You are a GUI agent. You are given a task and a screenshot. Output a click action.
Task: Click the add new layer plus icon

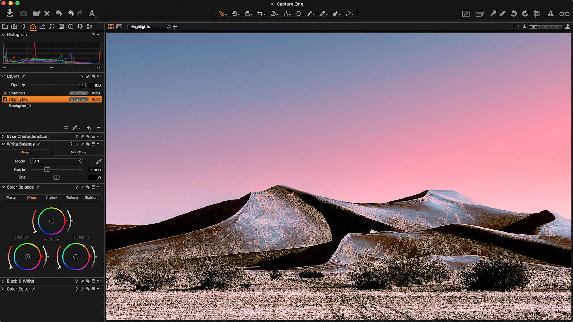89,128
